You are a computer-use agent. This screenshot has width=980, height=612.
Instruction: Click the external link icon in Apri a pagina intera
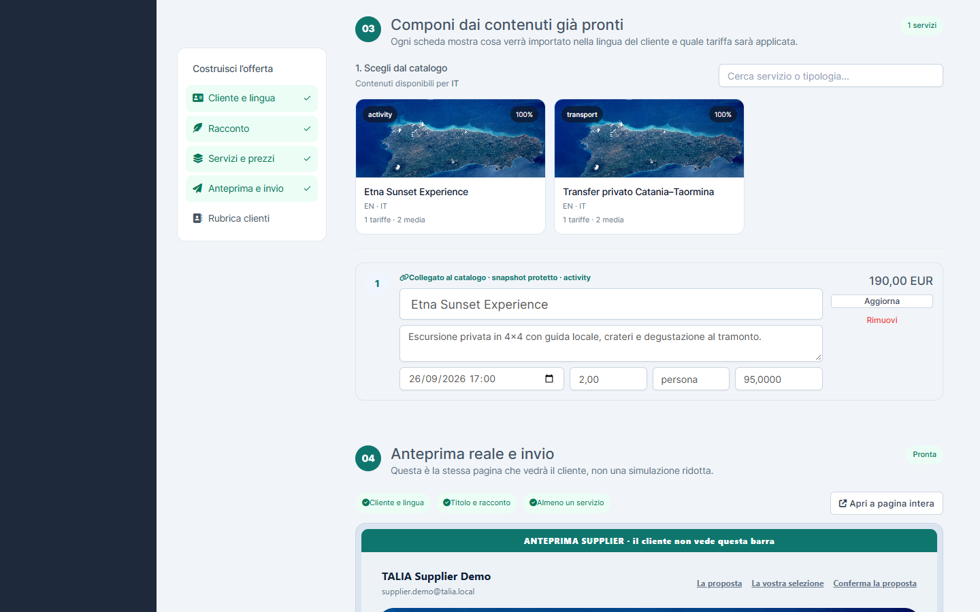pos(843,503)
